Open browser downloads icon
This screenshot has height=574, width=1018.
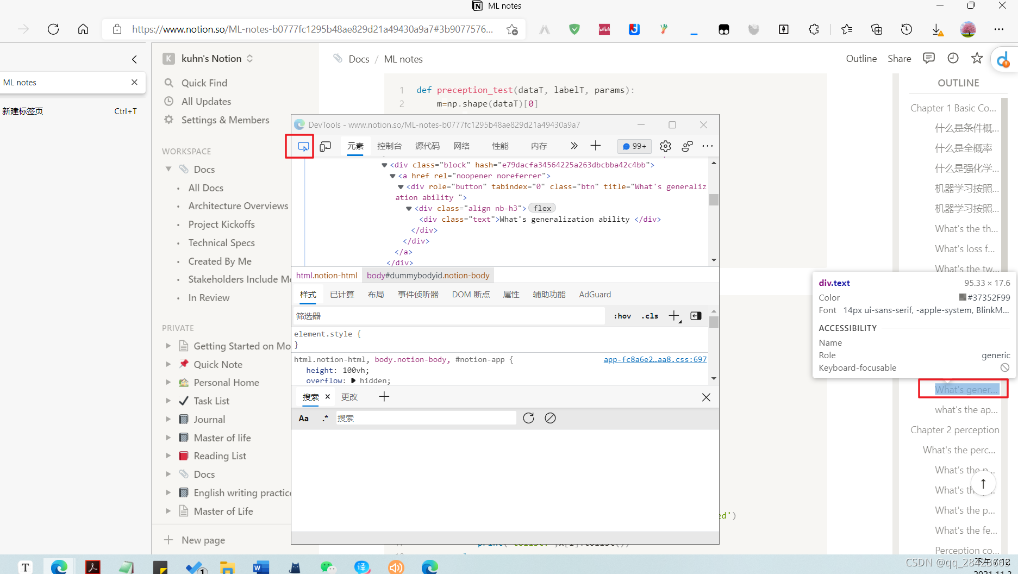pyautogui.click(x=937, y=30)
